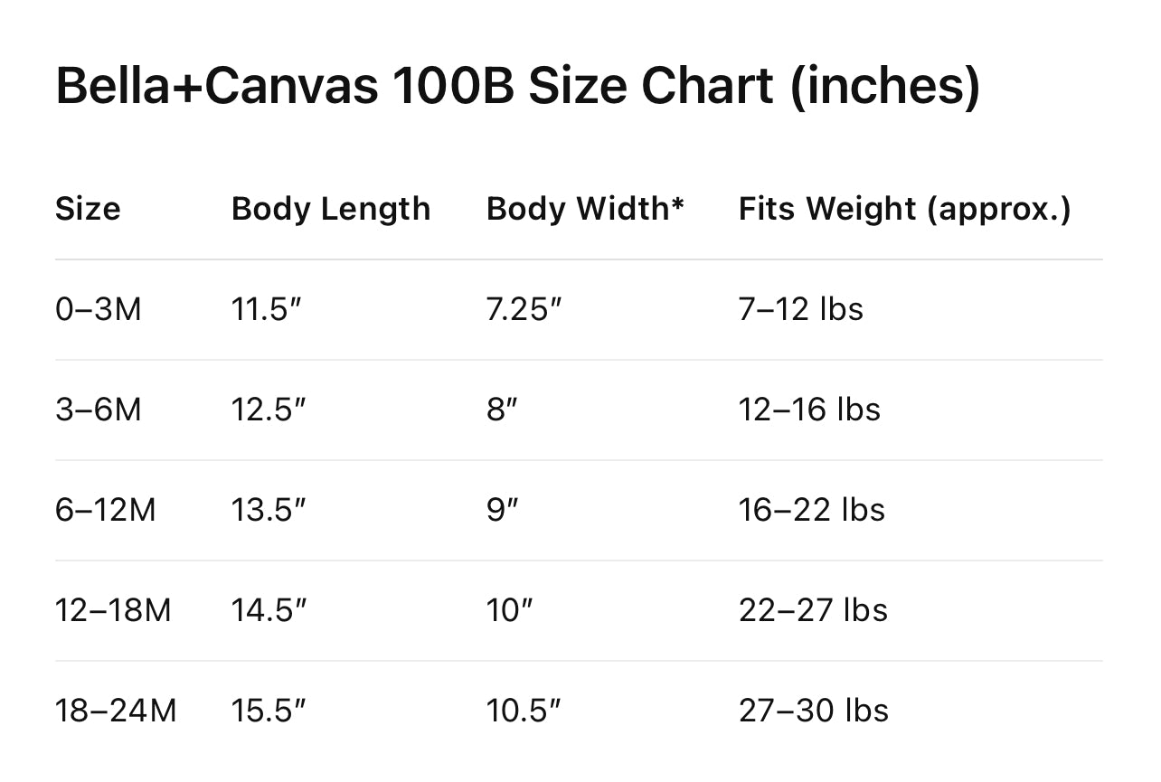Click the 27–30 lbs weight cell
1161x782 pixels.
coord(814,711)
